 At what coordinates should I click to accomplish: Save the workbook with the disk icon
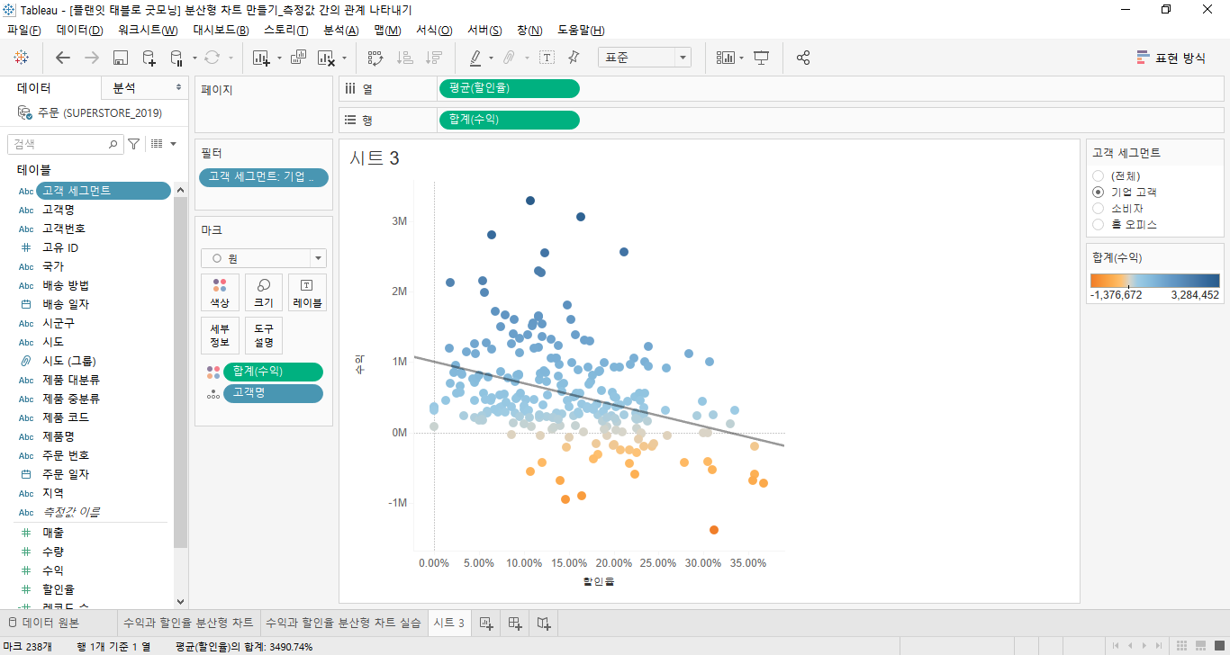click(120, 58)
